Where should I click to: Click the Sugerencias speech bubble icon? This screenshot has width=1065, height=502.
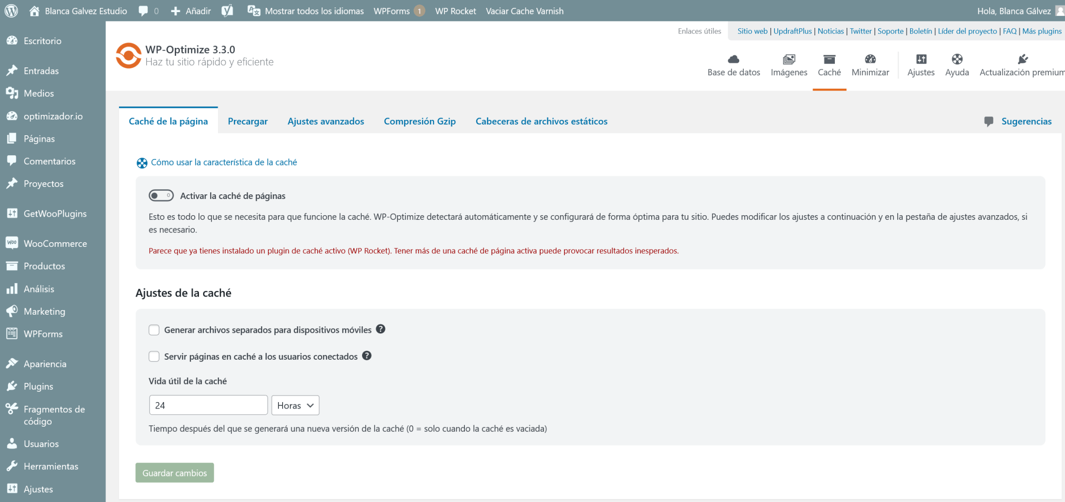(x=989, y=121)
